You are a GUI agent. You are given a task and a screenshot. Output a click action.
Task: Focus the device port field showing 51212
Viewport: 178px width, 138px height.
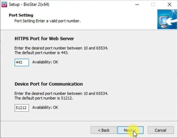(22, 107)
